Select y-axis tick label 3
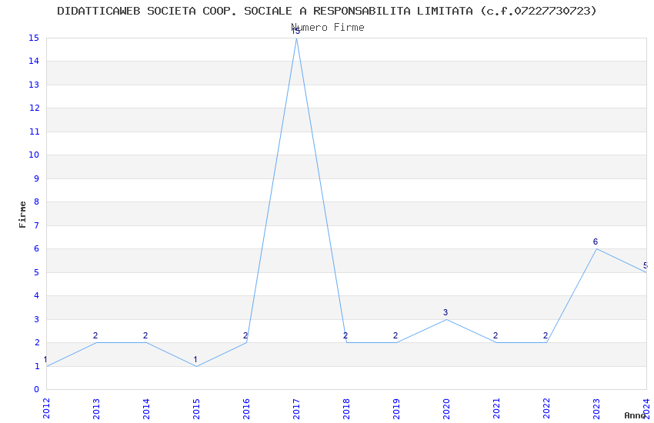Screen dimensions: 654x423 (x=37, y=319)
